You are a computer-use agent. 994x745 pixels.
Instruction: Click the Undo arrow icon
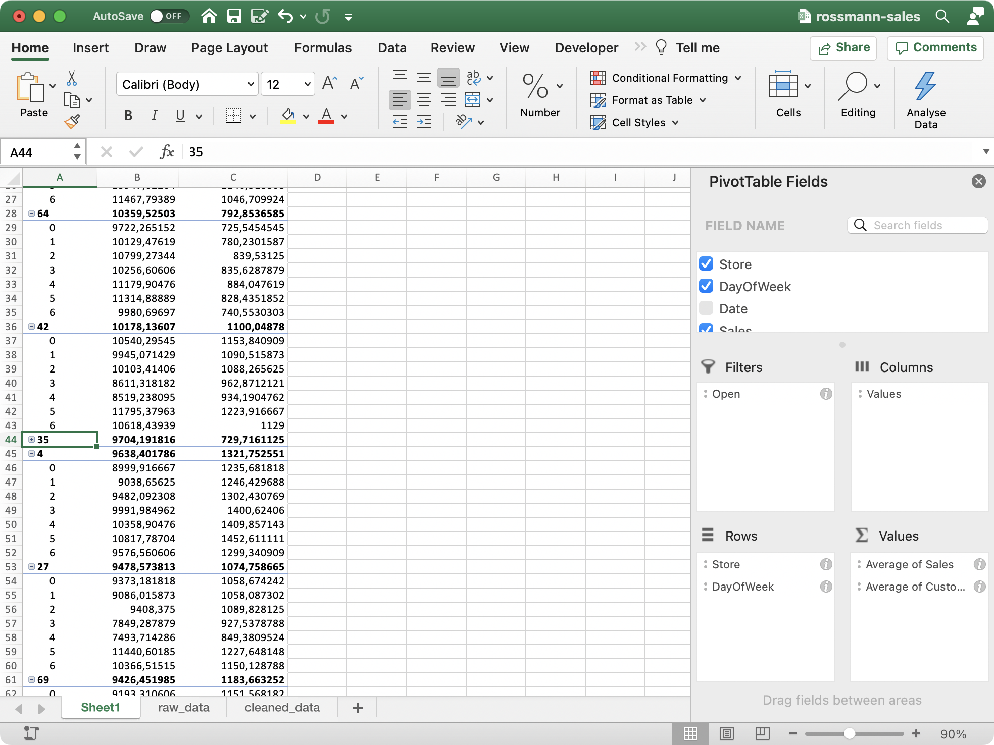pyautogui.click(x=285, y=16)
